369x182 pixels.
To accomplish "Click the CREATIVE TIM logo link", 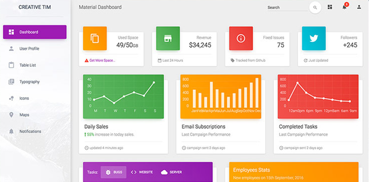I will (x=34, y=7).
